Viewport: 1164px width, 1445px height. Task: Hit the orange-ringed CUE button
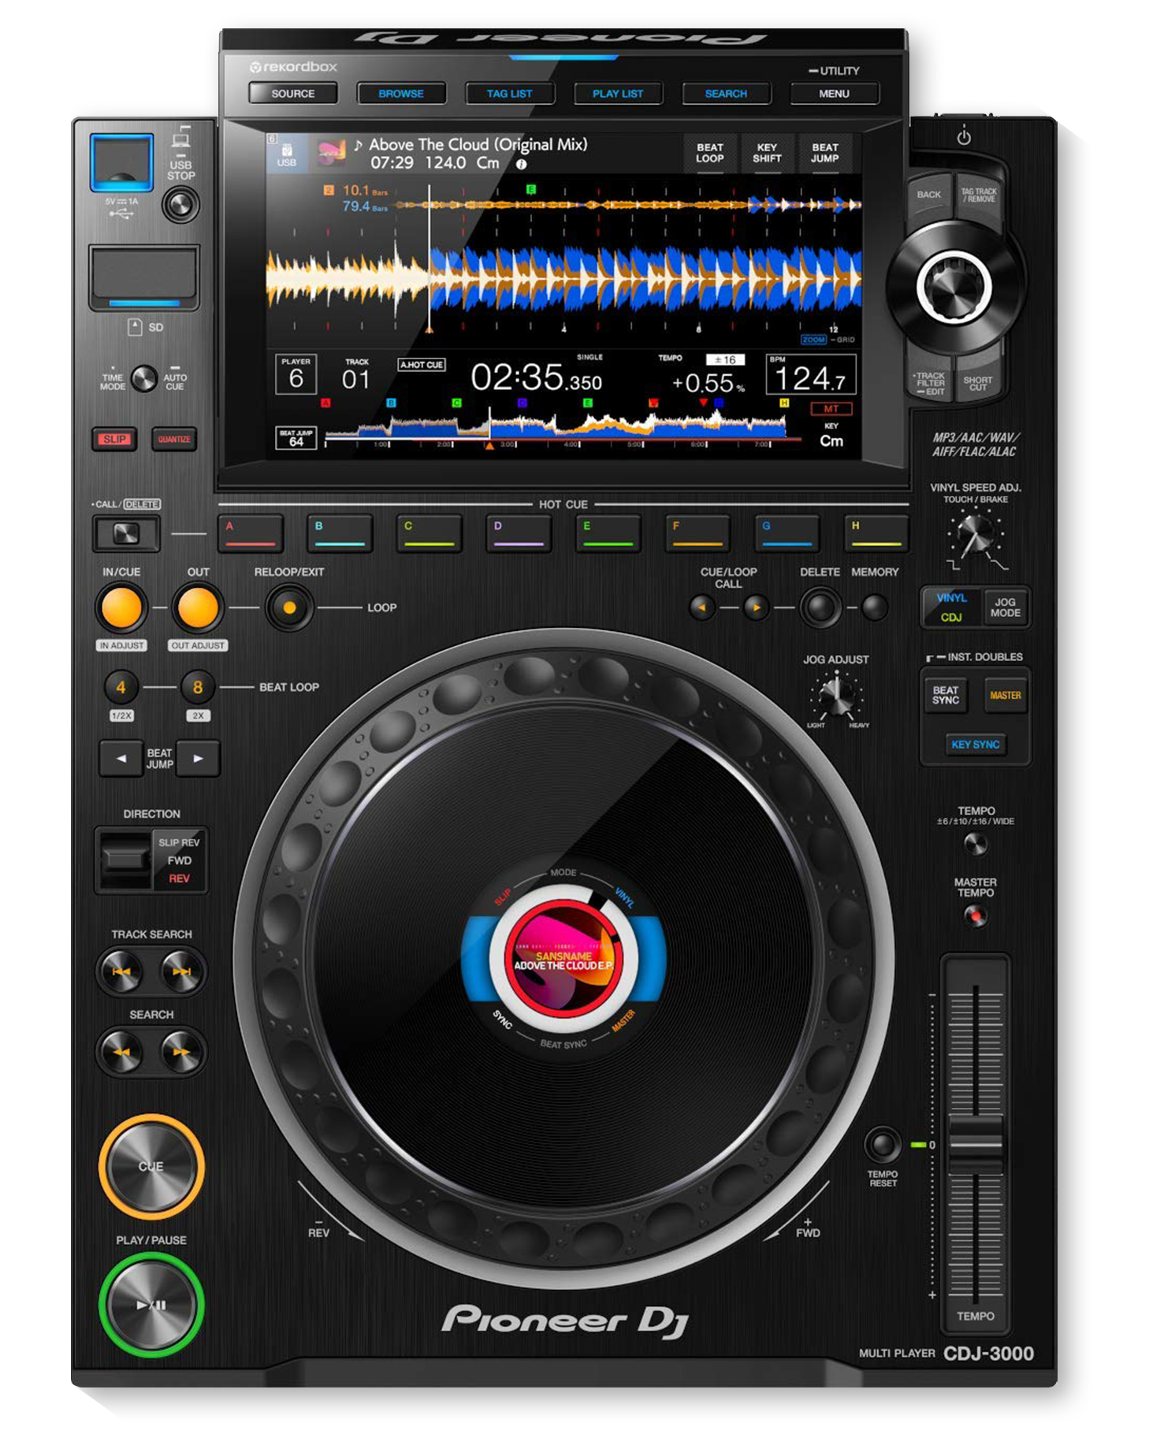pos(151,1166)
